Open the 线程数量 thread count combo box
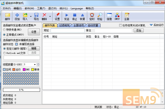Image resolution: width=165 pixels, height=109 pixels. click(30, 64)
